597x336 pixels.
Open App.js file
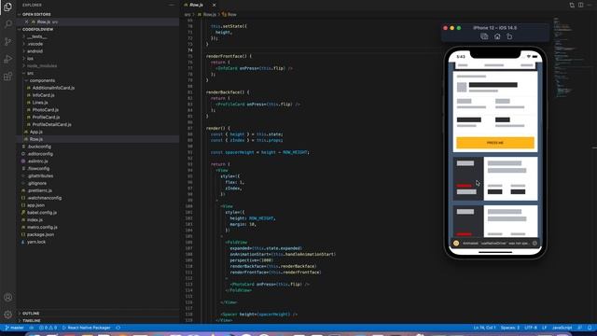tap(35, 132)
